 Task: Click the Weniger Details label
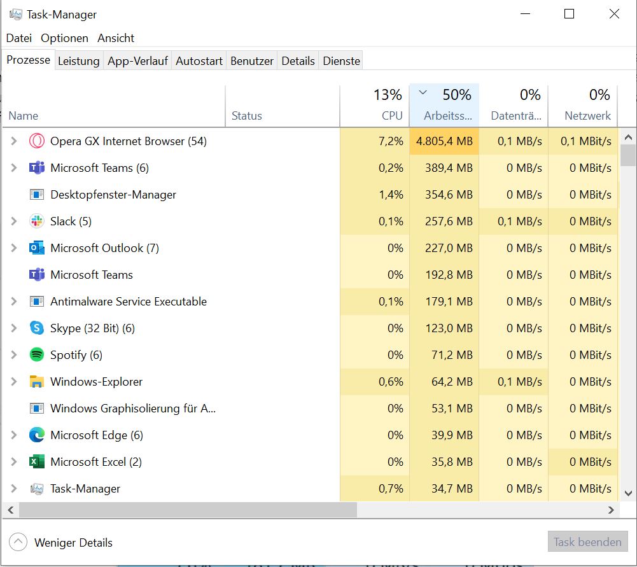(74, 543)
